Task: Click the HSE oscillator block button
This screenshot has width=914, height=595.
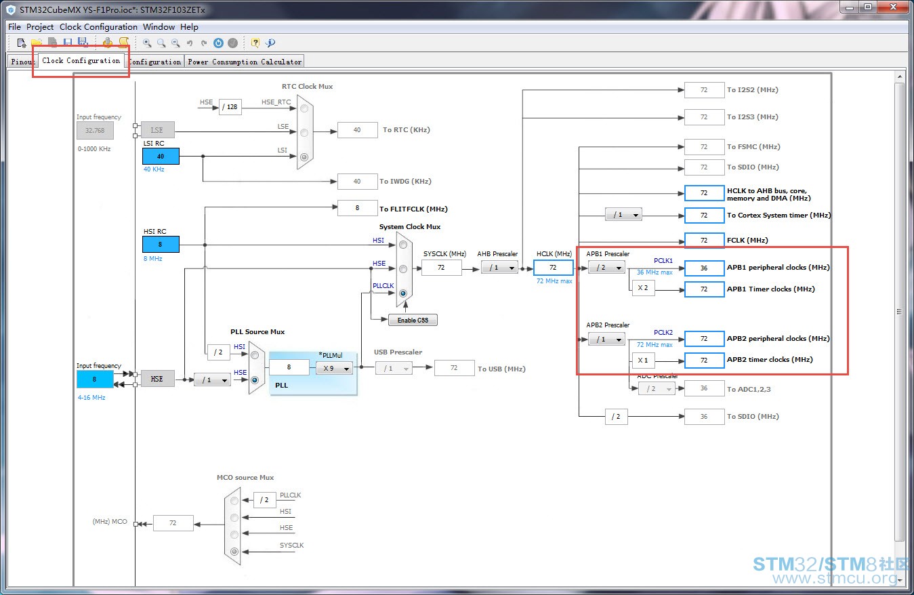Action: pos(157,379)
